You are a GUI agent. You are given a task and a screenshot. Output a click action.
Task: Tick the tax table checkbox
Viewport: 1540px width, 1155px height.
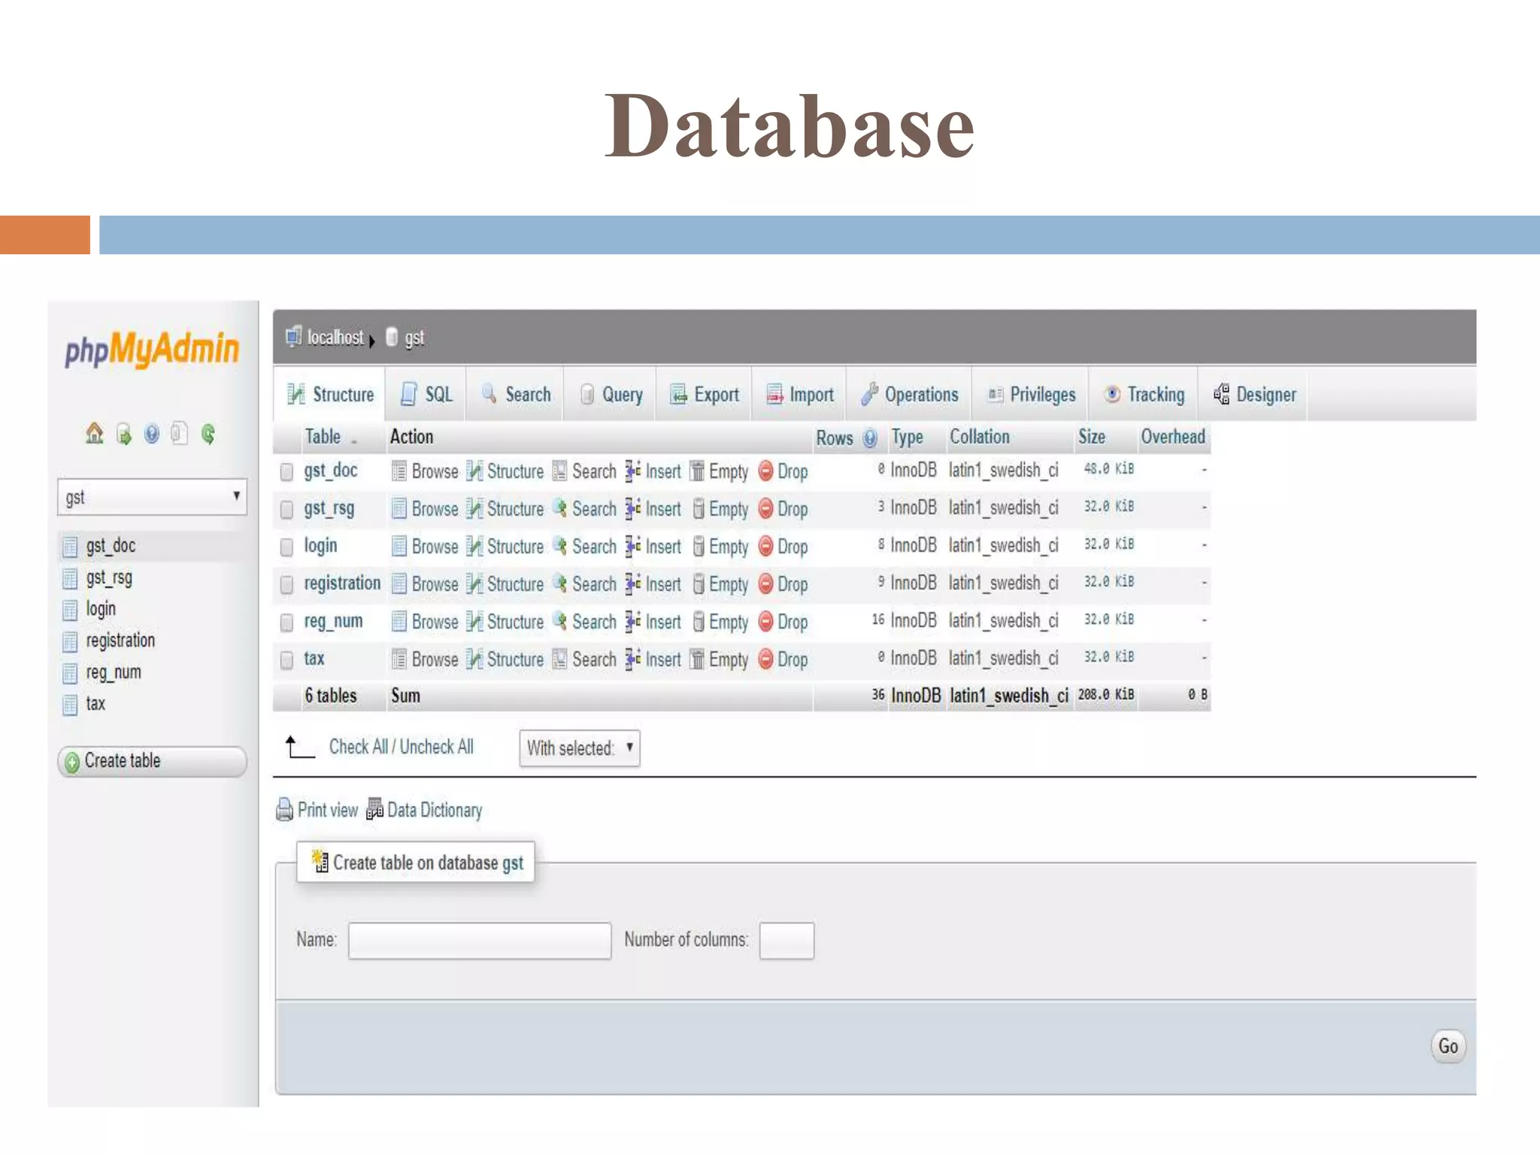[x=286, y=659]
